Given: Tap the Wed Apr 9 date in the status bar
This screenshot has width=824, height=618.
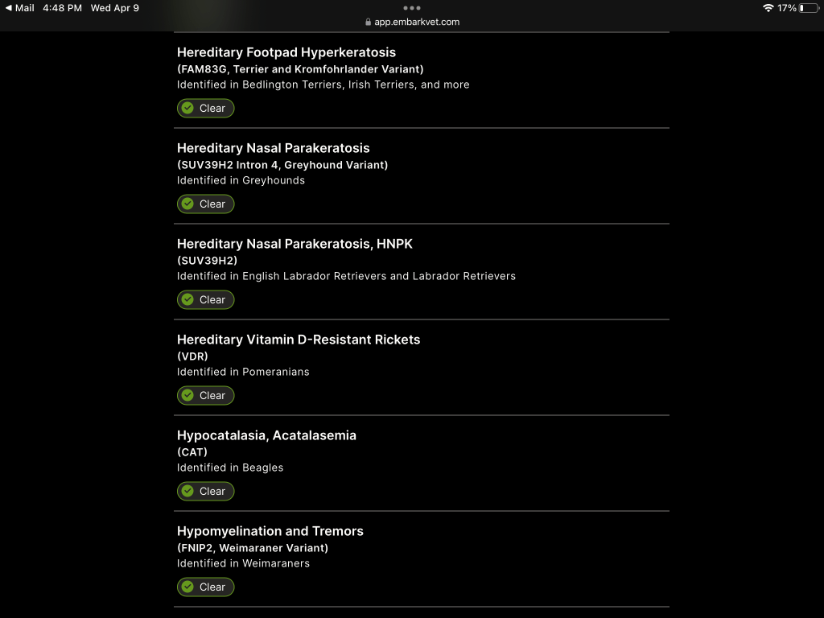Looking at the screenshot, I should 115,8.
